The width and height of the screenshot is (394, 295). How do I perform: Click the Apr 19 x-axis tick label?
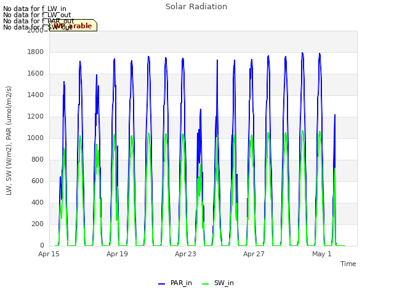(x=117, y=254)
